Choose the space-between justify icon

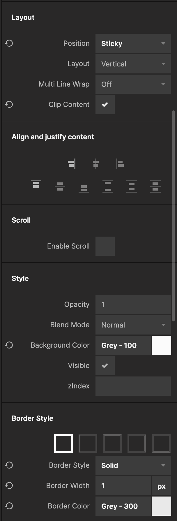108,186
